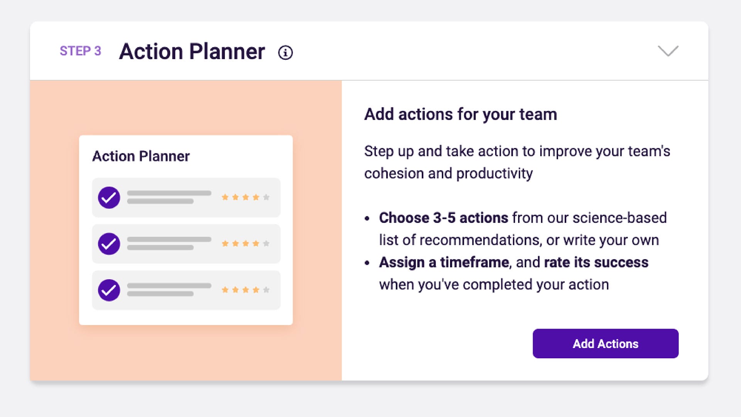Screen dimensions: 741x417
Task: Click the STEP 3 label
Action: 80,51
